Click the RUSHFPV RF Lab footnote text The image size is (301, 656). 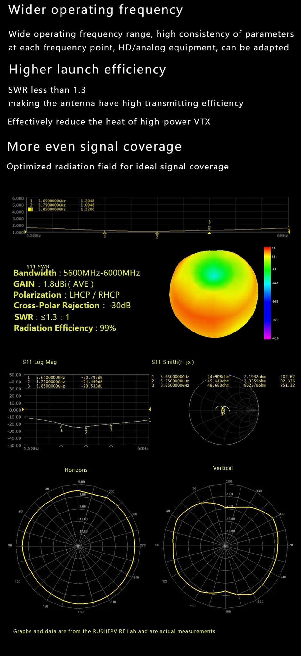[x=115, y=631]
